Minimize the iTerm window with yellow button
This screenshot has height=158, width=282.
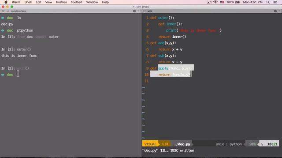point(7,7)
